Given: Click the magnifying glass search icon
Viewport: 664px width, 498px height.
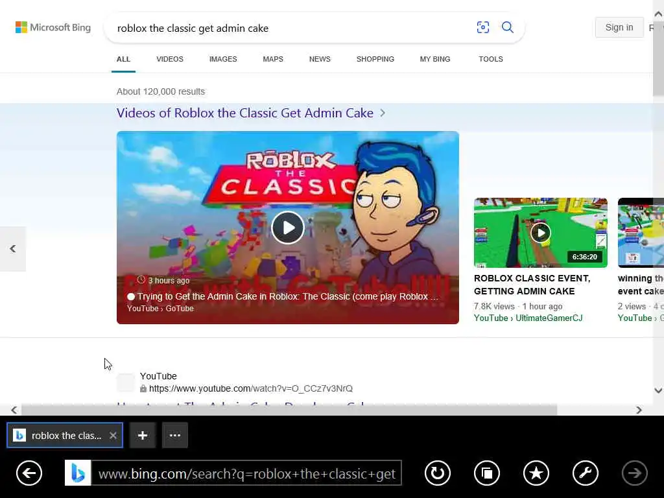Looking at the screenshot, I should click(x=507, y=27).
